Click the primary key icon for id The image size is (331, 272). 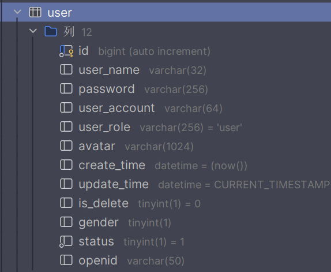(66, 51)
